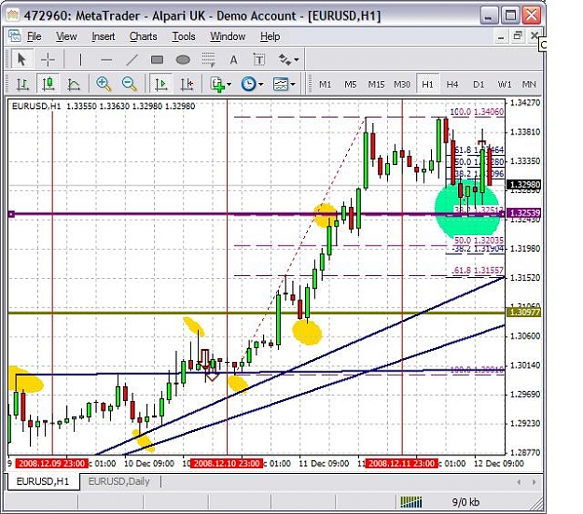Activate the crosshair tool
This screenshot has width=583, height=514.
pos(48,60)
